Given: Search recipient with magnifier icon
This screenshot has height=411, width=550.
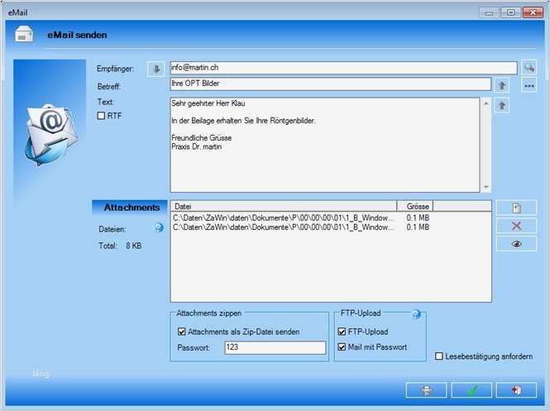Looking at the screenshot, I should pyautogui.click(x=529, y=67).
